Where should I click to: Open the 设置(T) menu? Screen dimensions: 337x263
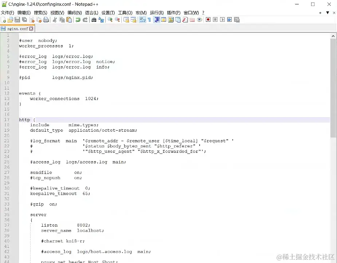tap(108, 13)
